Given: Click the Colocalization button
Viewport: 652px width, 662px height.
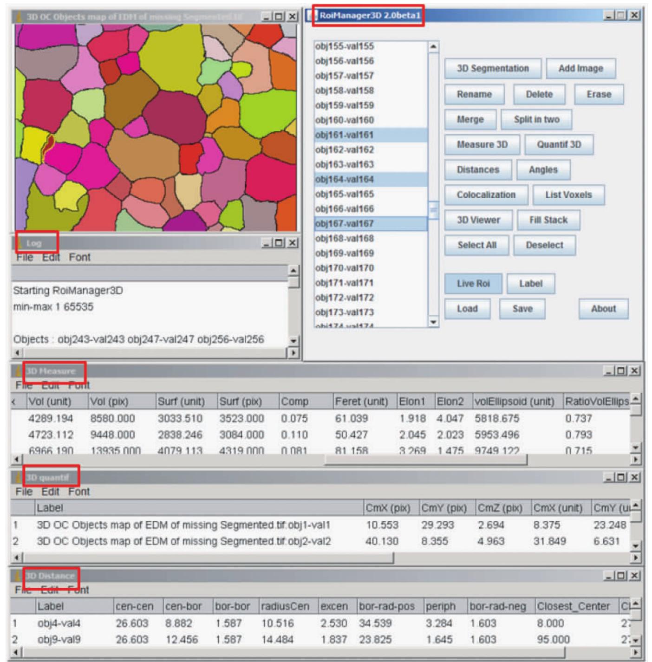Looking at the screenshot, I should pyautogui.click(x=486, y=195).
